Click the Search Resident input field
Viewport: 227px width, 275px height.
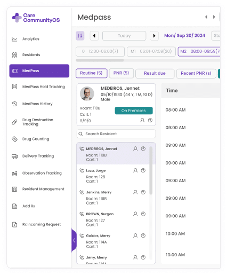(x=116, y=134)
